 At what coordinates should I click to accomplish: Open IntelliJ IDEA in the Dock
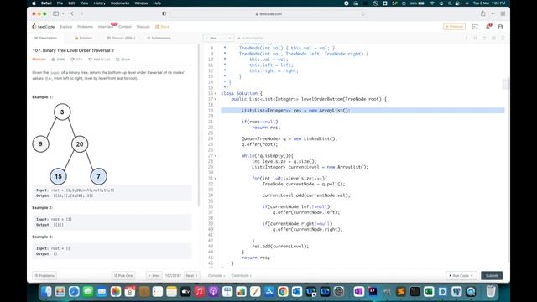click(x=373, y=291)
